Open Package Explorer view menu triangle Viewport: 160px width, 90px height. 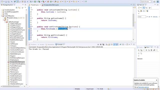(x=25, y=8)
